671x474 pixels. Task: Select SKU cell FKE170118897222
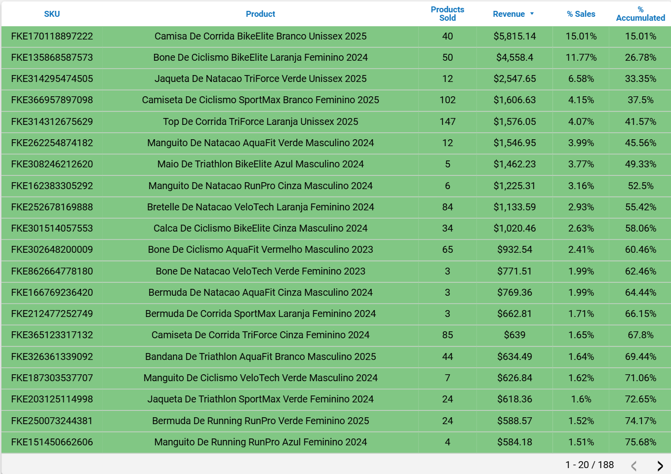tap(52, 36)
